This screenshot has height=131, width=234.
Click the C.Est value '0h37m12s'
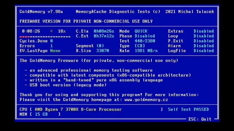click(x=104, y=36)
